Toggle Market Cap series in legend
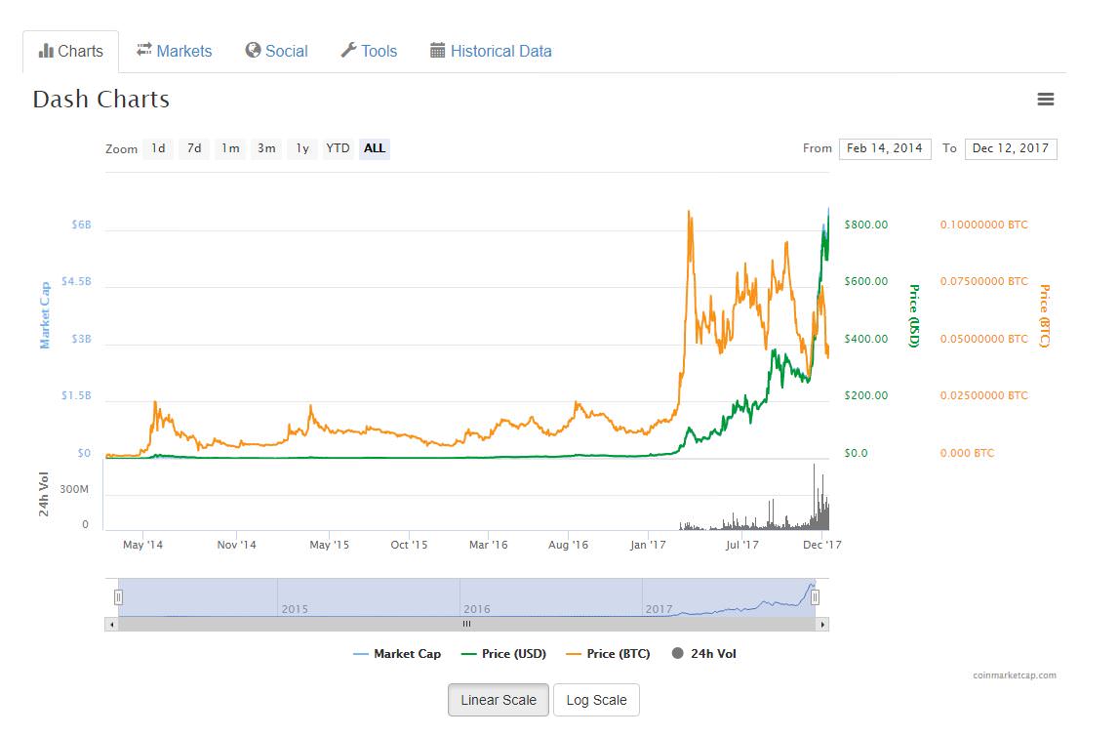 pos(397,654)
